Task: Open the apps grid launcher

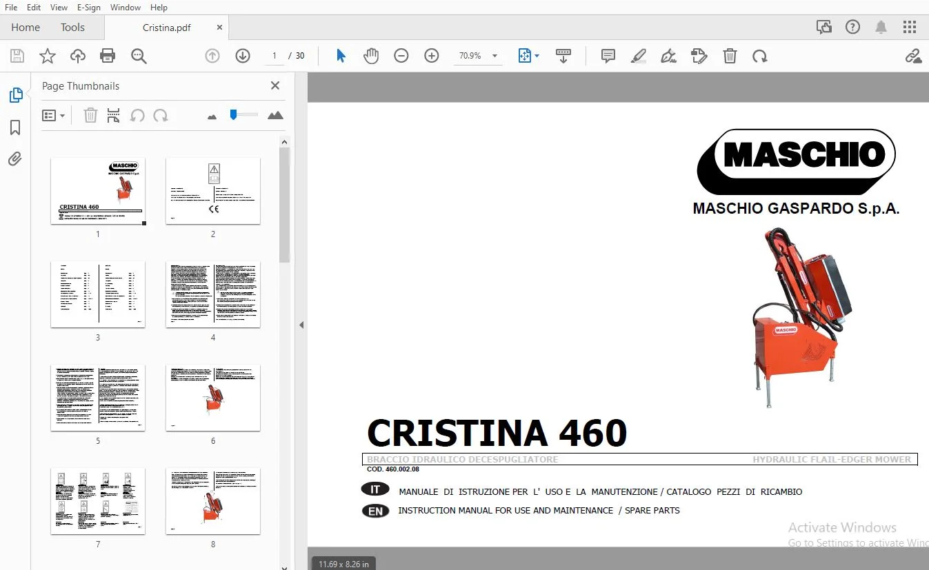Action: pos(910,28)
